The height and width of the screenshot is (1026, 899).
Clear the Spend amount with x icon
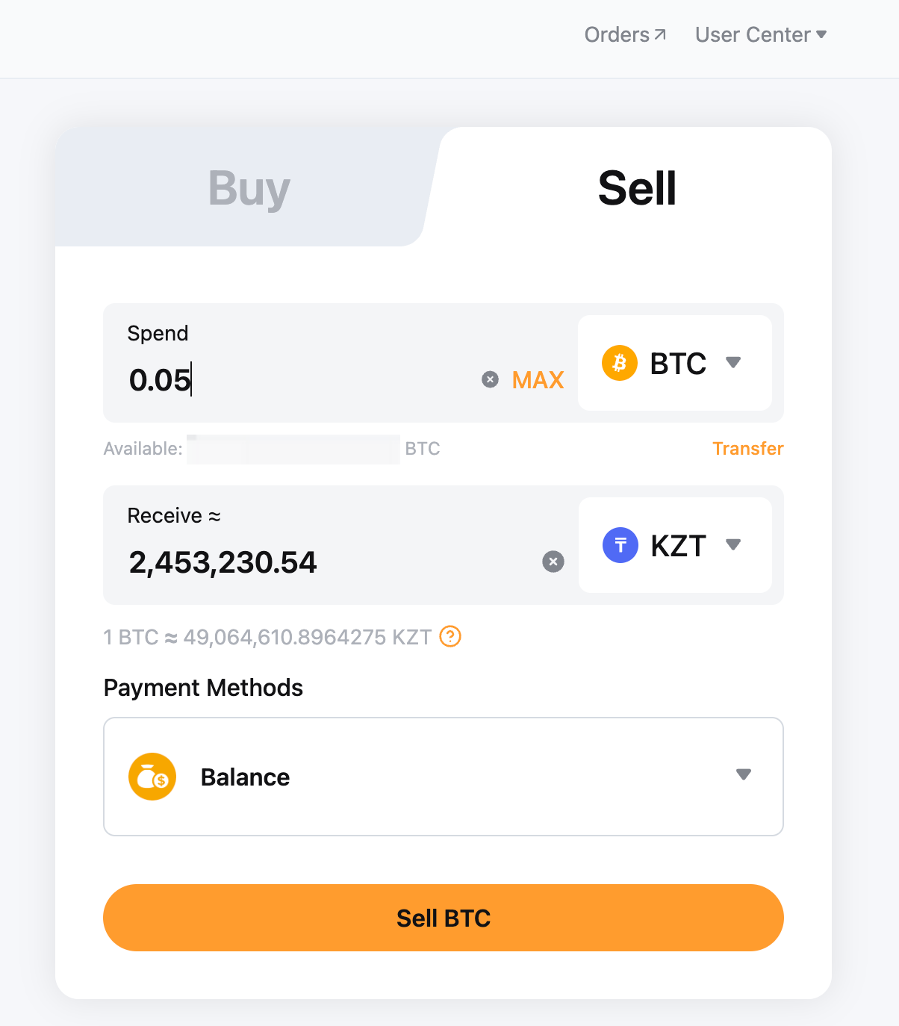(490, 380)
